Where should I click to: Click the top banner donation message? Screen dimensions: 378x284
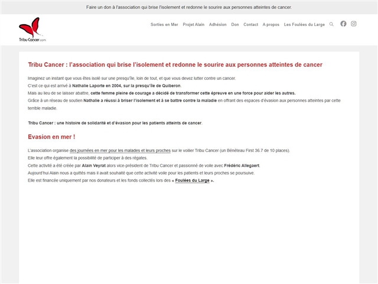(x=189, y=7)
